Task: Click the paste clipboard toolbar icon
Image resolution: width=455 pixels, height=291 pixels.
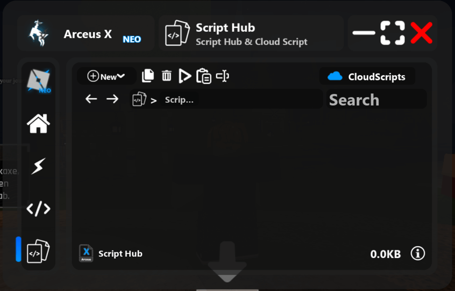Action: (203, 76)
